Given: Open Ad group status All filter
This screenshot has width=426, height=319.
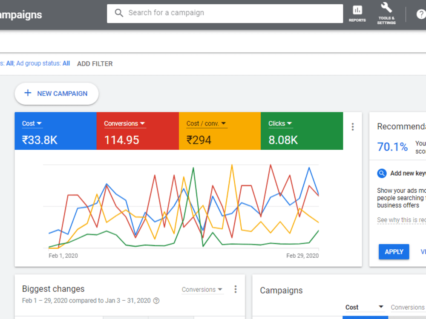Looking at the screenshot, I should coord(43,63).
